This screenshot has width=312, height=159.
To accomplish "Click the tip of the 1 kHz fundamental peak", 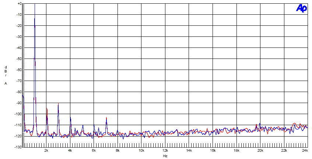I will (x=35, y=4).
